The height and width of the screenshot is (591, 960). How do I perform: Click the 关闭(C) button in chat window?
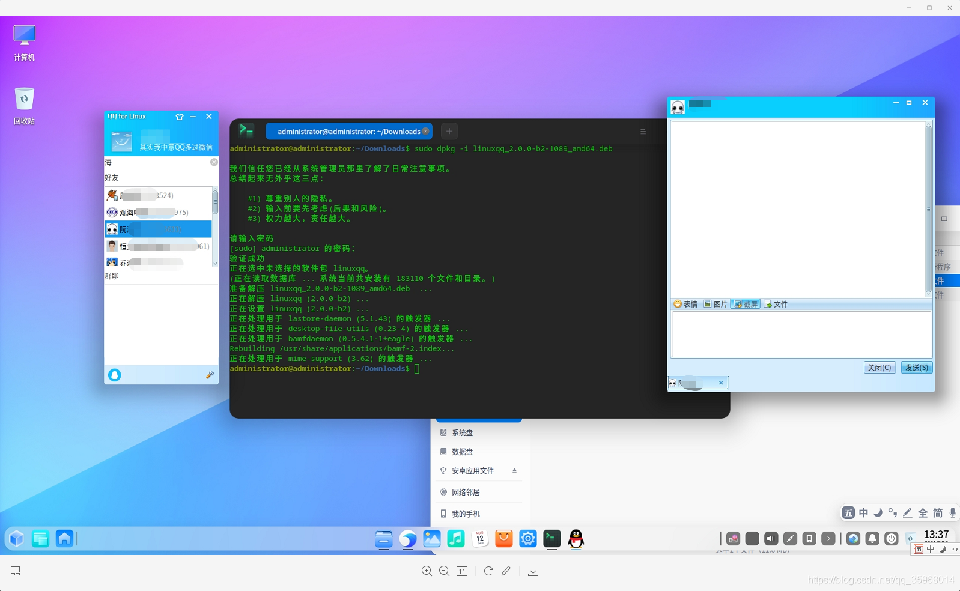[879, 368]
